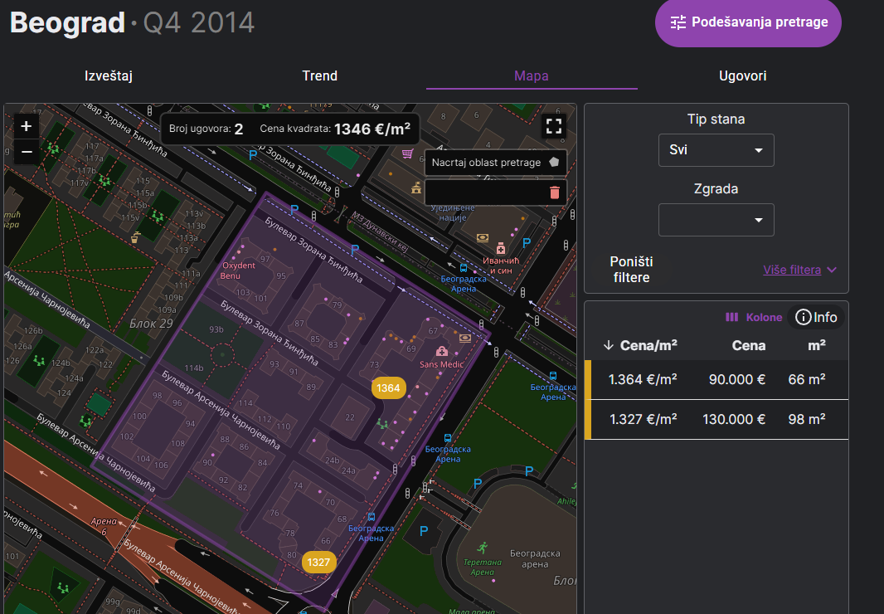Click the Sans Medic clinic marker

pos(442,352)
